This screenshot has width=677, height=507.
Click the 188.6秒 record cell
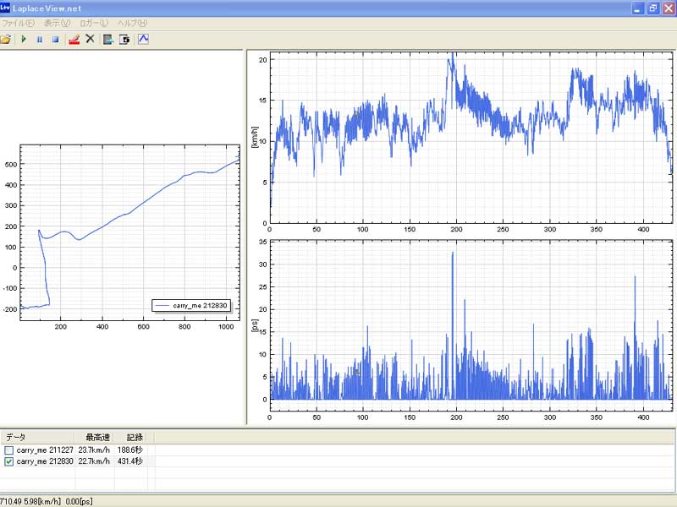click(x=130, y=450)
